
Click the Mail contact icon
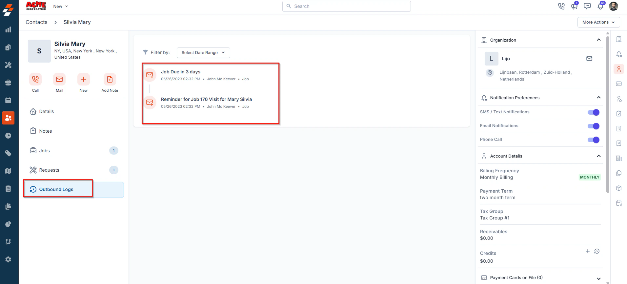pos(59,79)
